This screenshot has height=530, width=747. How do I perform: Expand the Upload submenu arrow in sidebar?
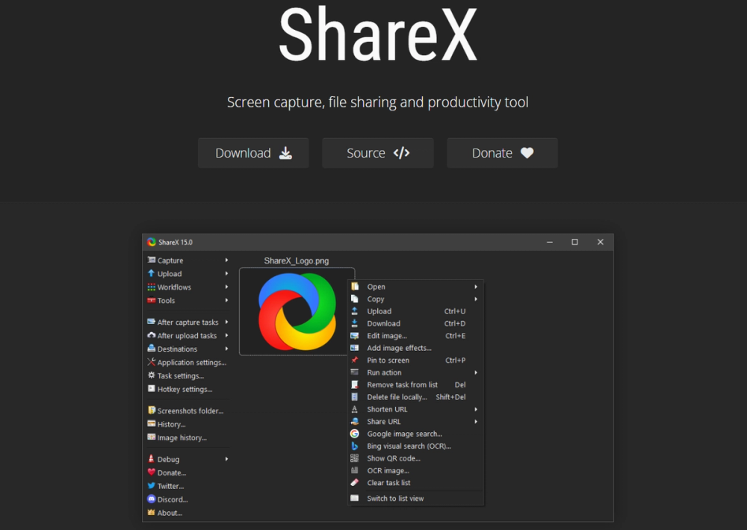227,273
